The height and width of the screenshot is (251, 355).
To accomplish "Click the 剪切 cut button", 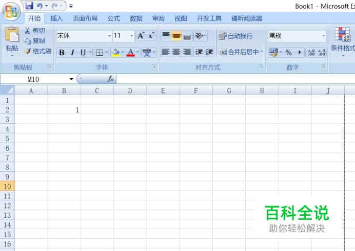I will tap(35, 31).
